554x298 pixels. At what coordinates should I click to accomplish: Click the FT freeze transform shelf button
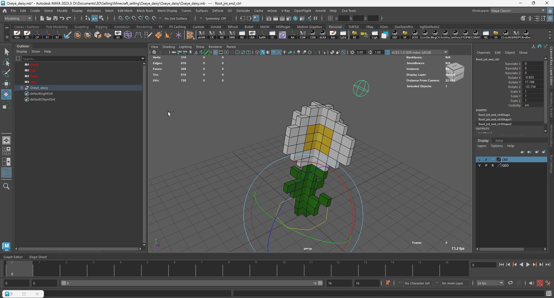[x=47, y=35]
